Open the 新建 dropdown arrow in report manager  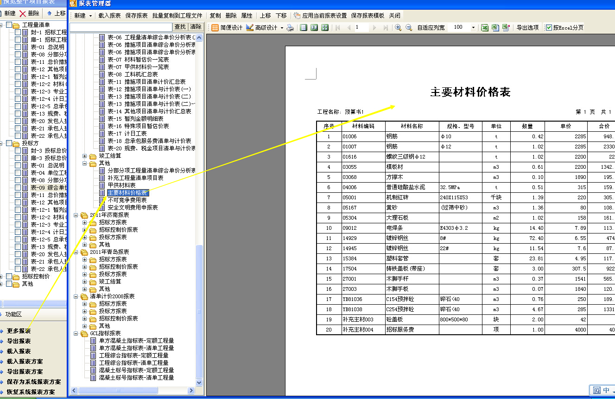pyautogui.click(x=91, y=16)
